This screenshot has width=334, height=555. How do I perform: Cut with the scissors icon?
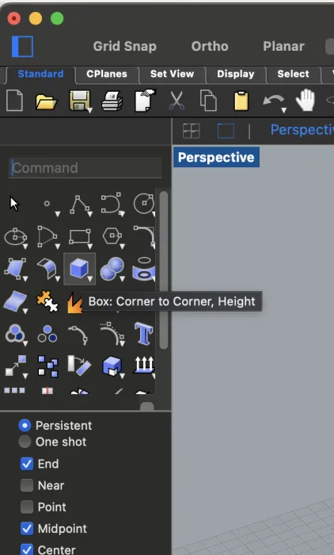[176, 101]
